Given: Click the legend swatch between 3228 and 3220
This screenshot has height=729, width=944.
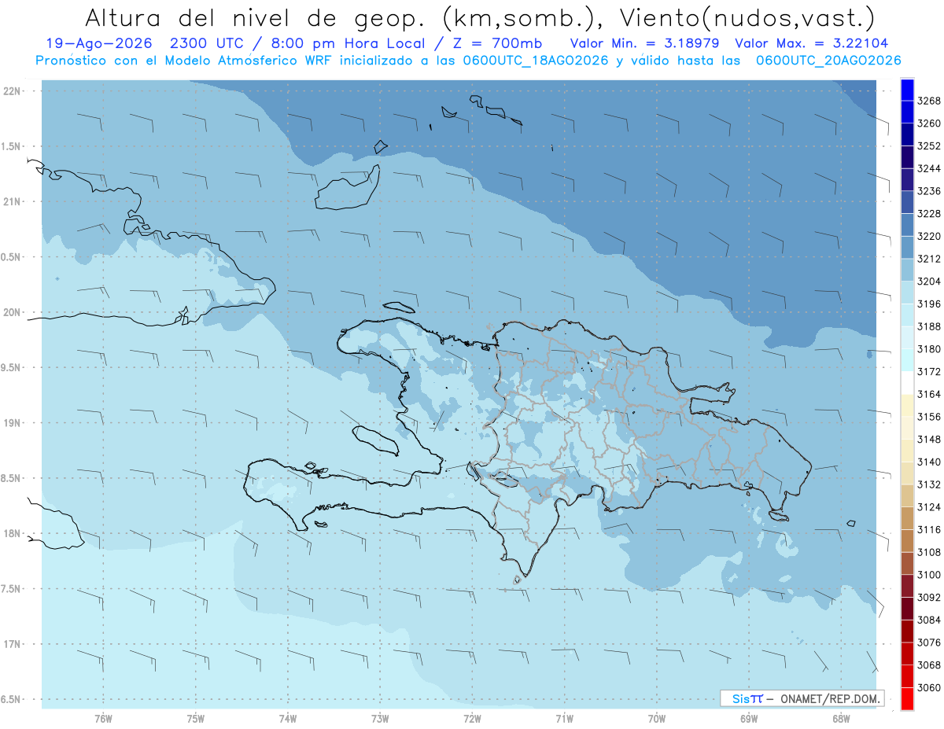Looking at the screenshot, I should coord(907,225).
